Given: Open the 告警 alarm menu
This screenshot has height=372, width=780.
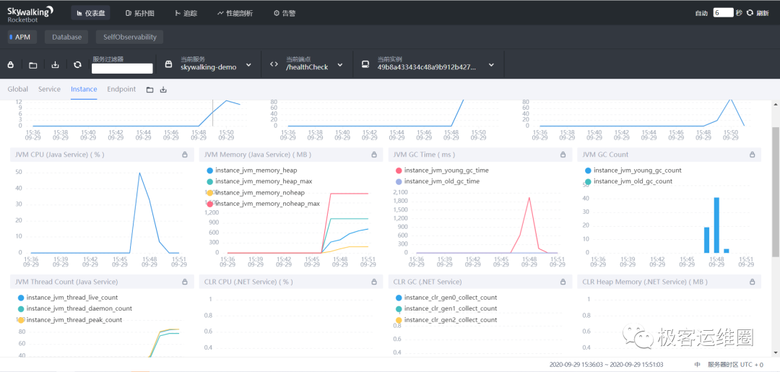Looking at the screenshot, I should (x=285, y=13).
